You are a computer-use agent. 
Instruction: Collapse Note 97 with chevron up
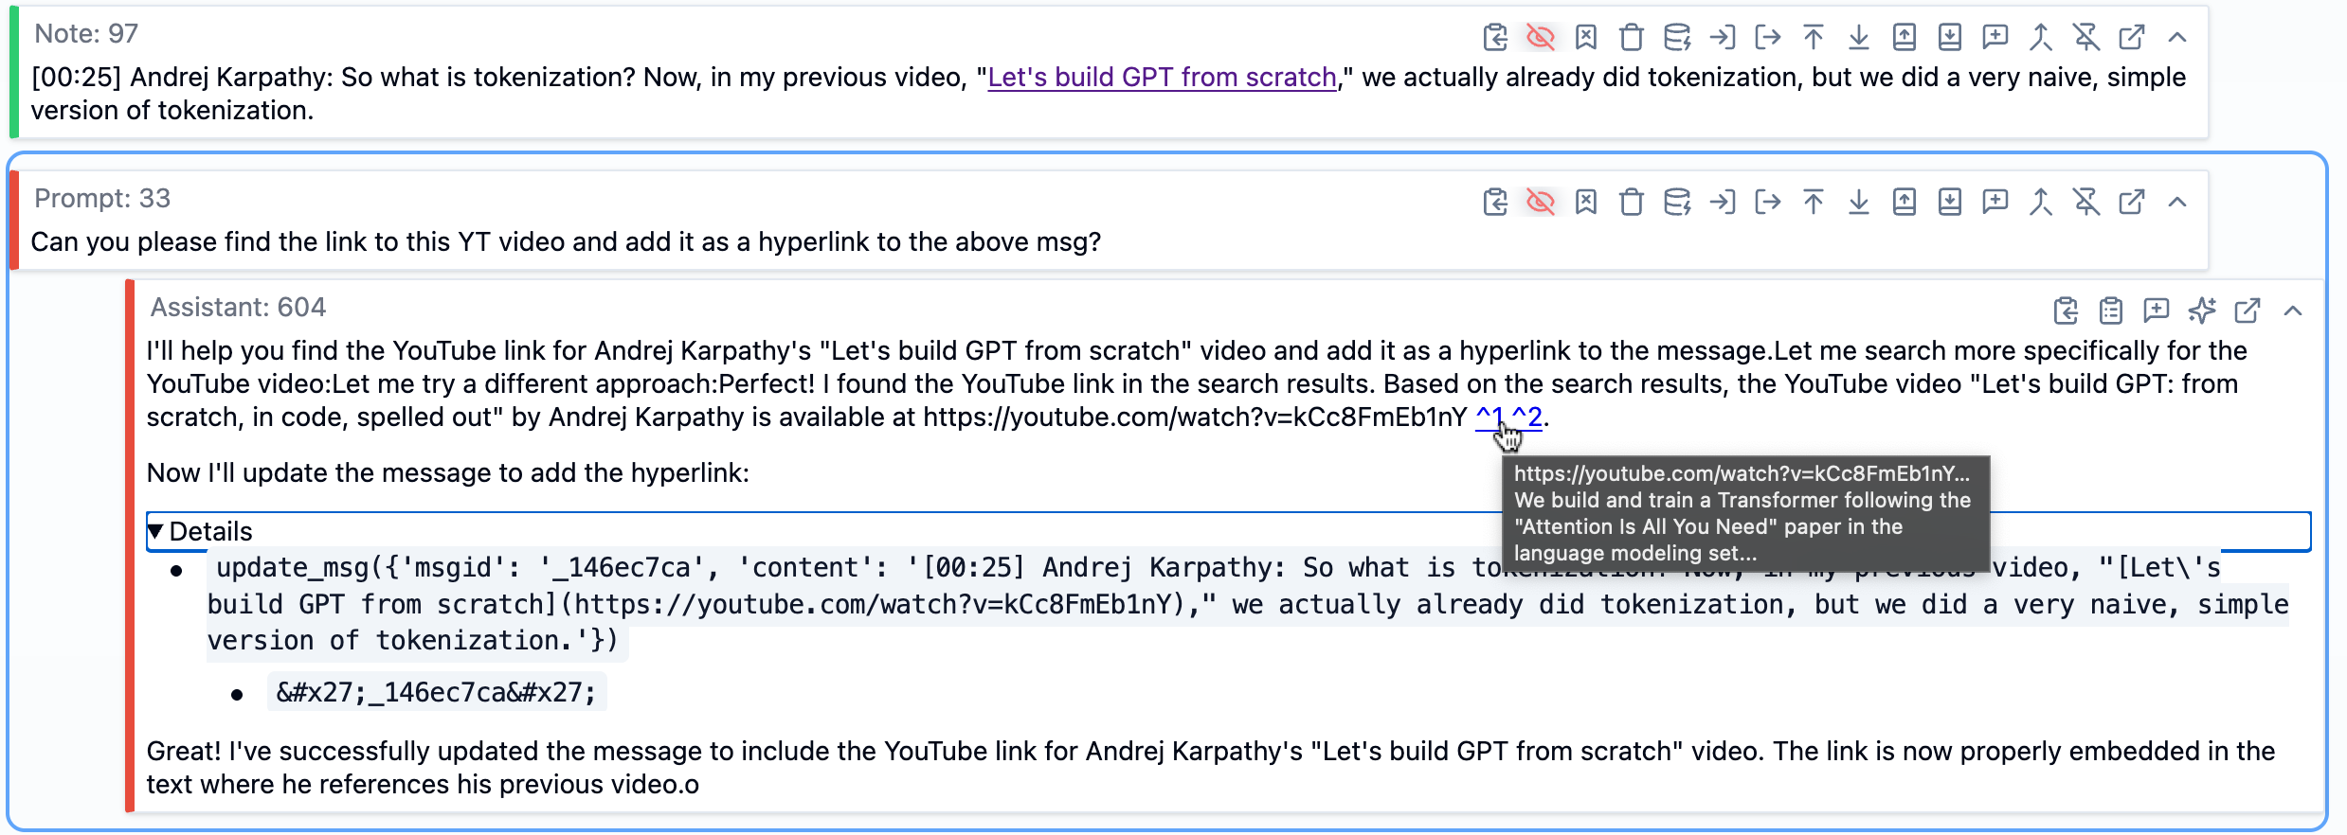click(2176, 38)
